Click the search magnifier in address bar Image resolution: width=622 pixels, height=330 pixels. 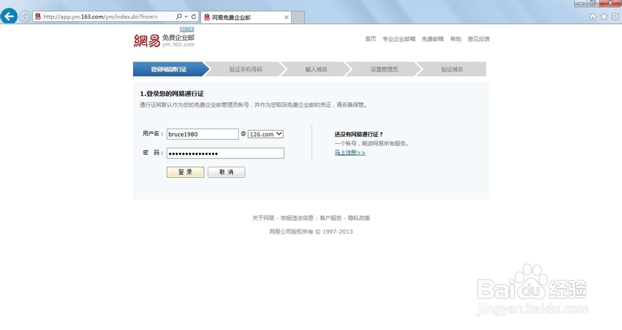(179, 17)
